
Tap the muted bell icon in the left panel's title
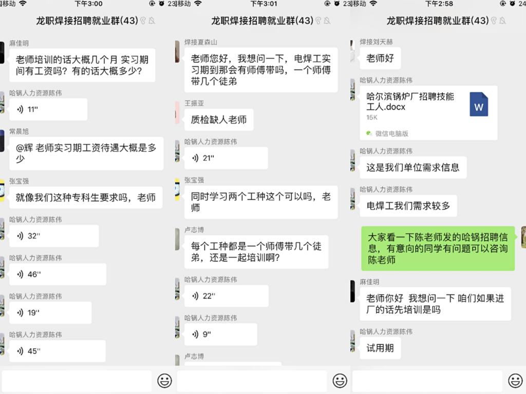pyautogui.click(x=152, y=21)
